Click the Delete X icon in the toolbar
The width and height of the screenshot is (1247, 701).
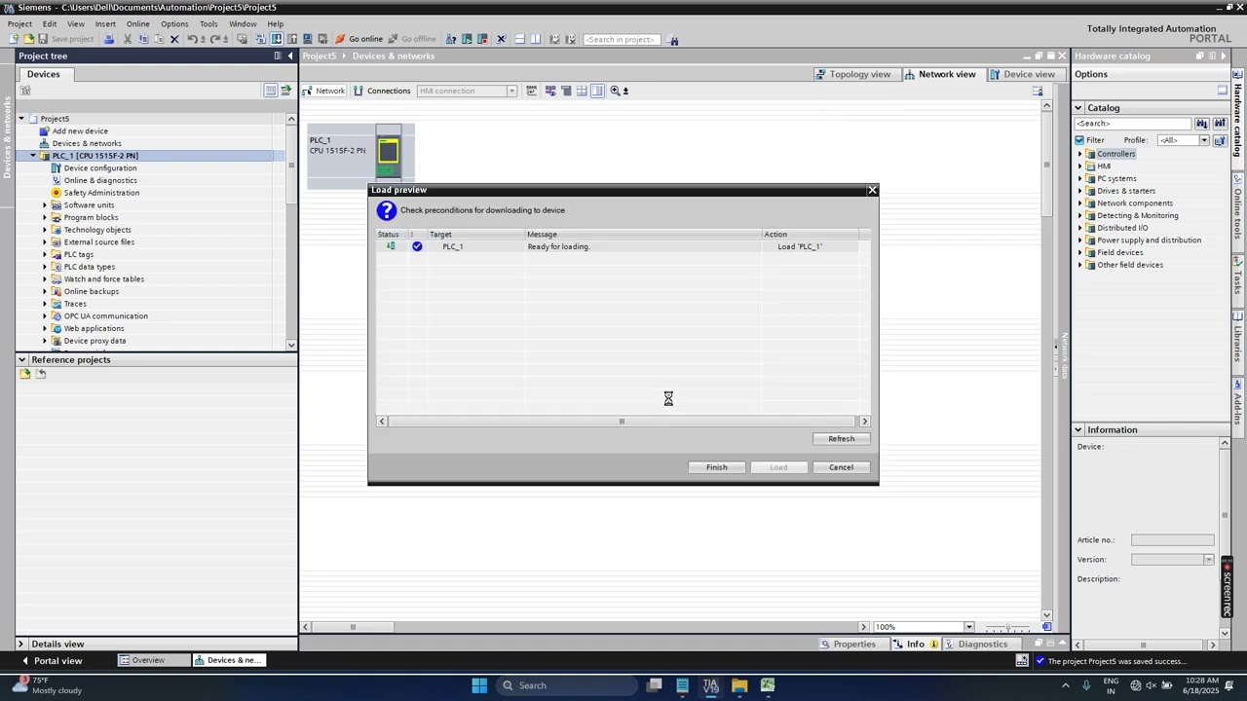(174, 39)
